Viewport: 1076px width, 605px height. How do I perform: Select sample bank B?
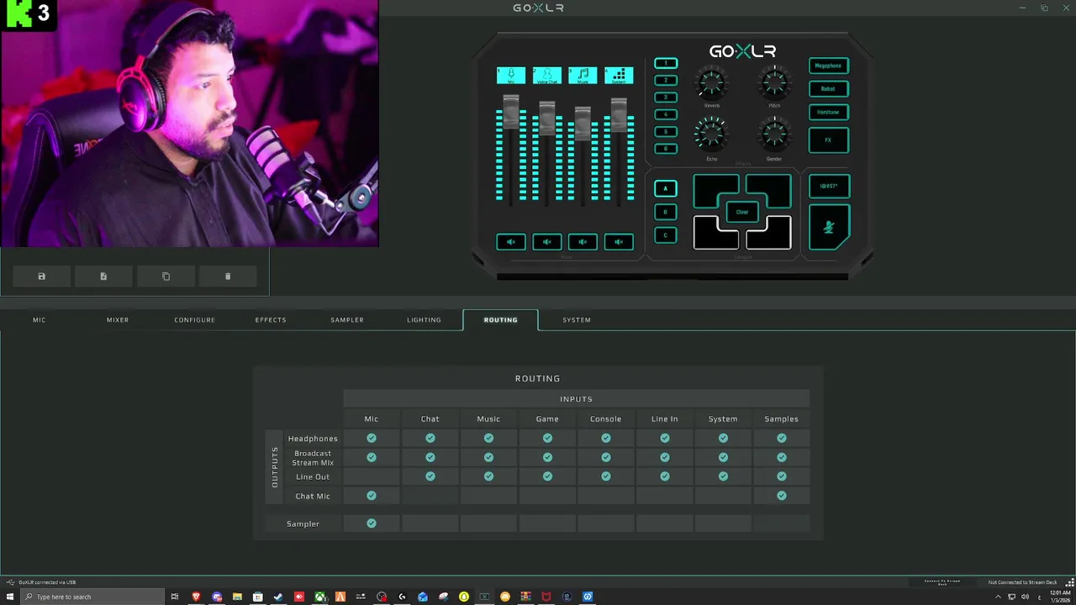[665, 212]
